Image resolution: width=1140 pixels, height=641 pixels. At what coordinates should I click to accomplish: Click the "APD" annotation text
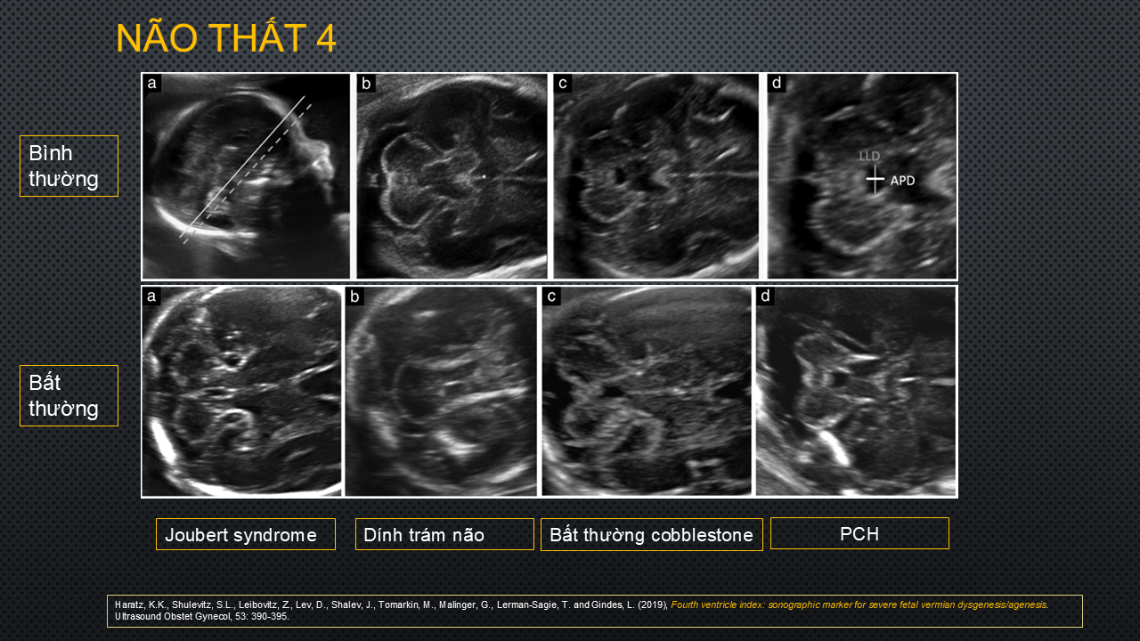pyautogui.click(x=902, y=181)
